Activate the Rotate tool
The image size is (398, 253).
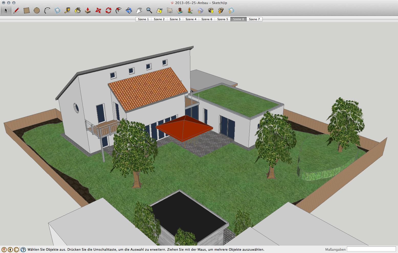click(108, 10)
